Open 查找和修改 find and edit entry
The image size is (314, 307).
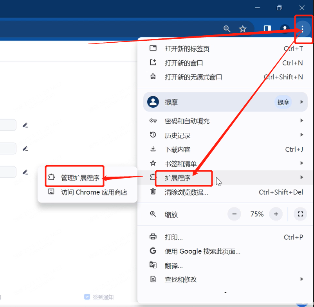click(226, 279)
